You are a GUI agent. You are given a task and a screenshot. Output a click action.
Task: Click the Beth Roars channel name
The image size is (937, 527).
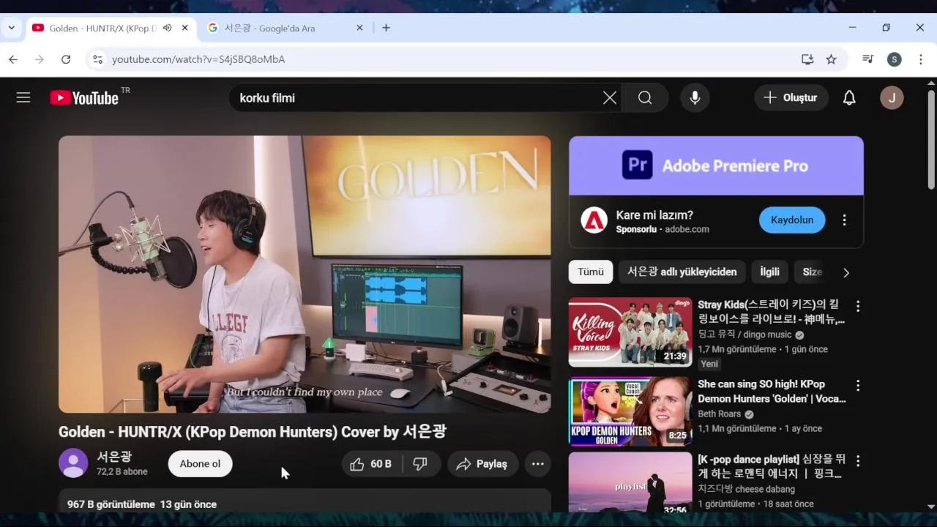click(720, 414)
